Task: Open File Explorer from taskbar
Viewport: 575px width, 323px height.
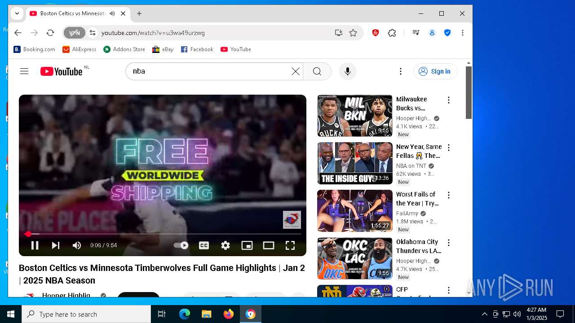Action: tap(207, 314)
